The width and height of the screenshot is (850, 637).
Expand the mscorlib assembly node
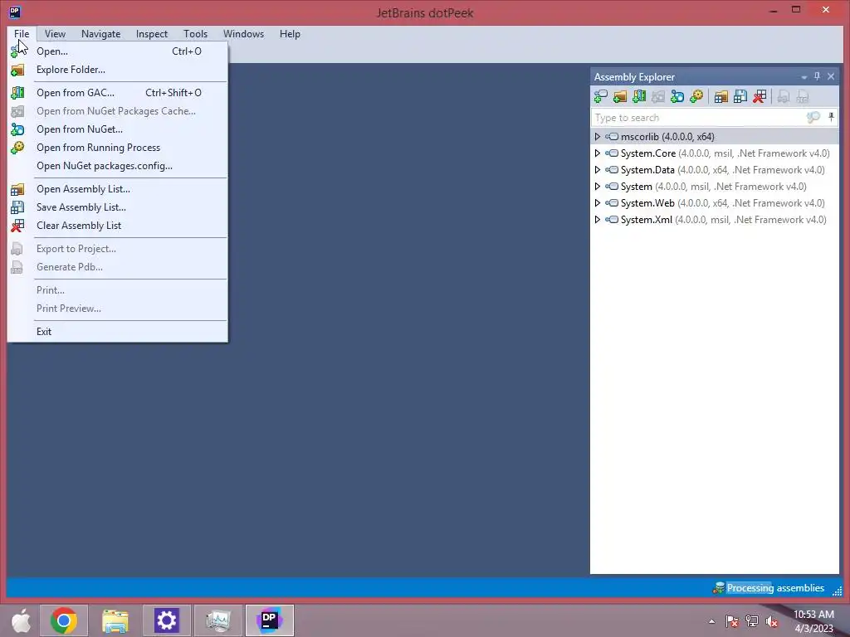[598, 137]
